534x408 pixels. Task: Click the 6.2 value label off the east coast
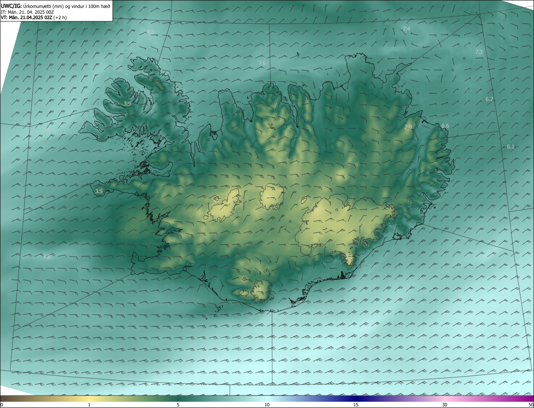[489, 99]
